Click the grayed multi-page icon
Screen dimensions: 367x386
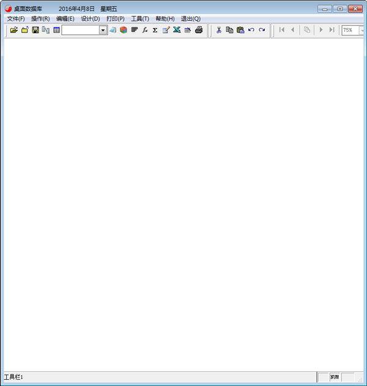click(x=307, y=30)
